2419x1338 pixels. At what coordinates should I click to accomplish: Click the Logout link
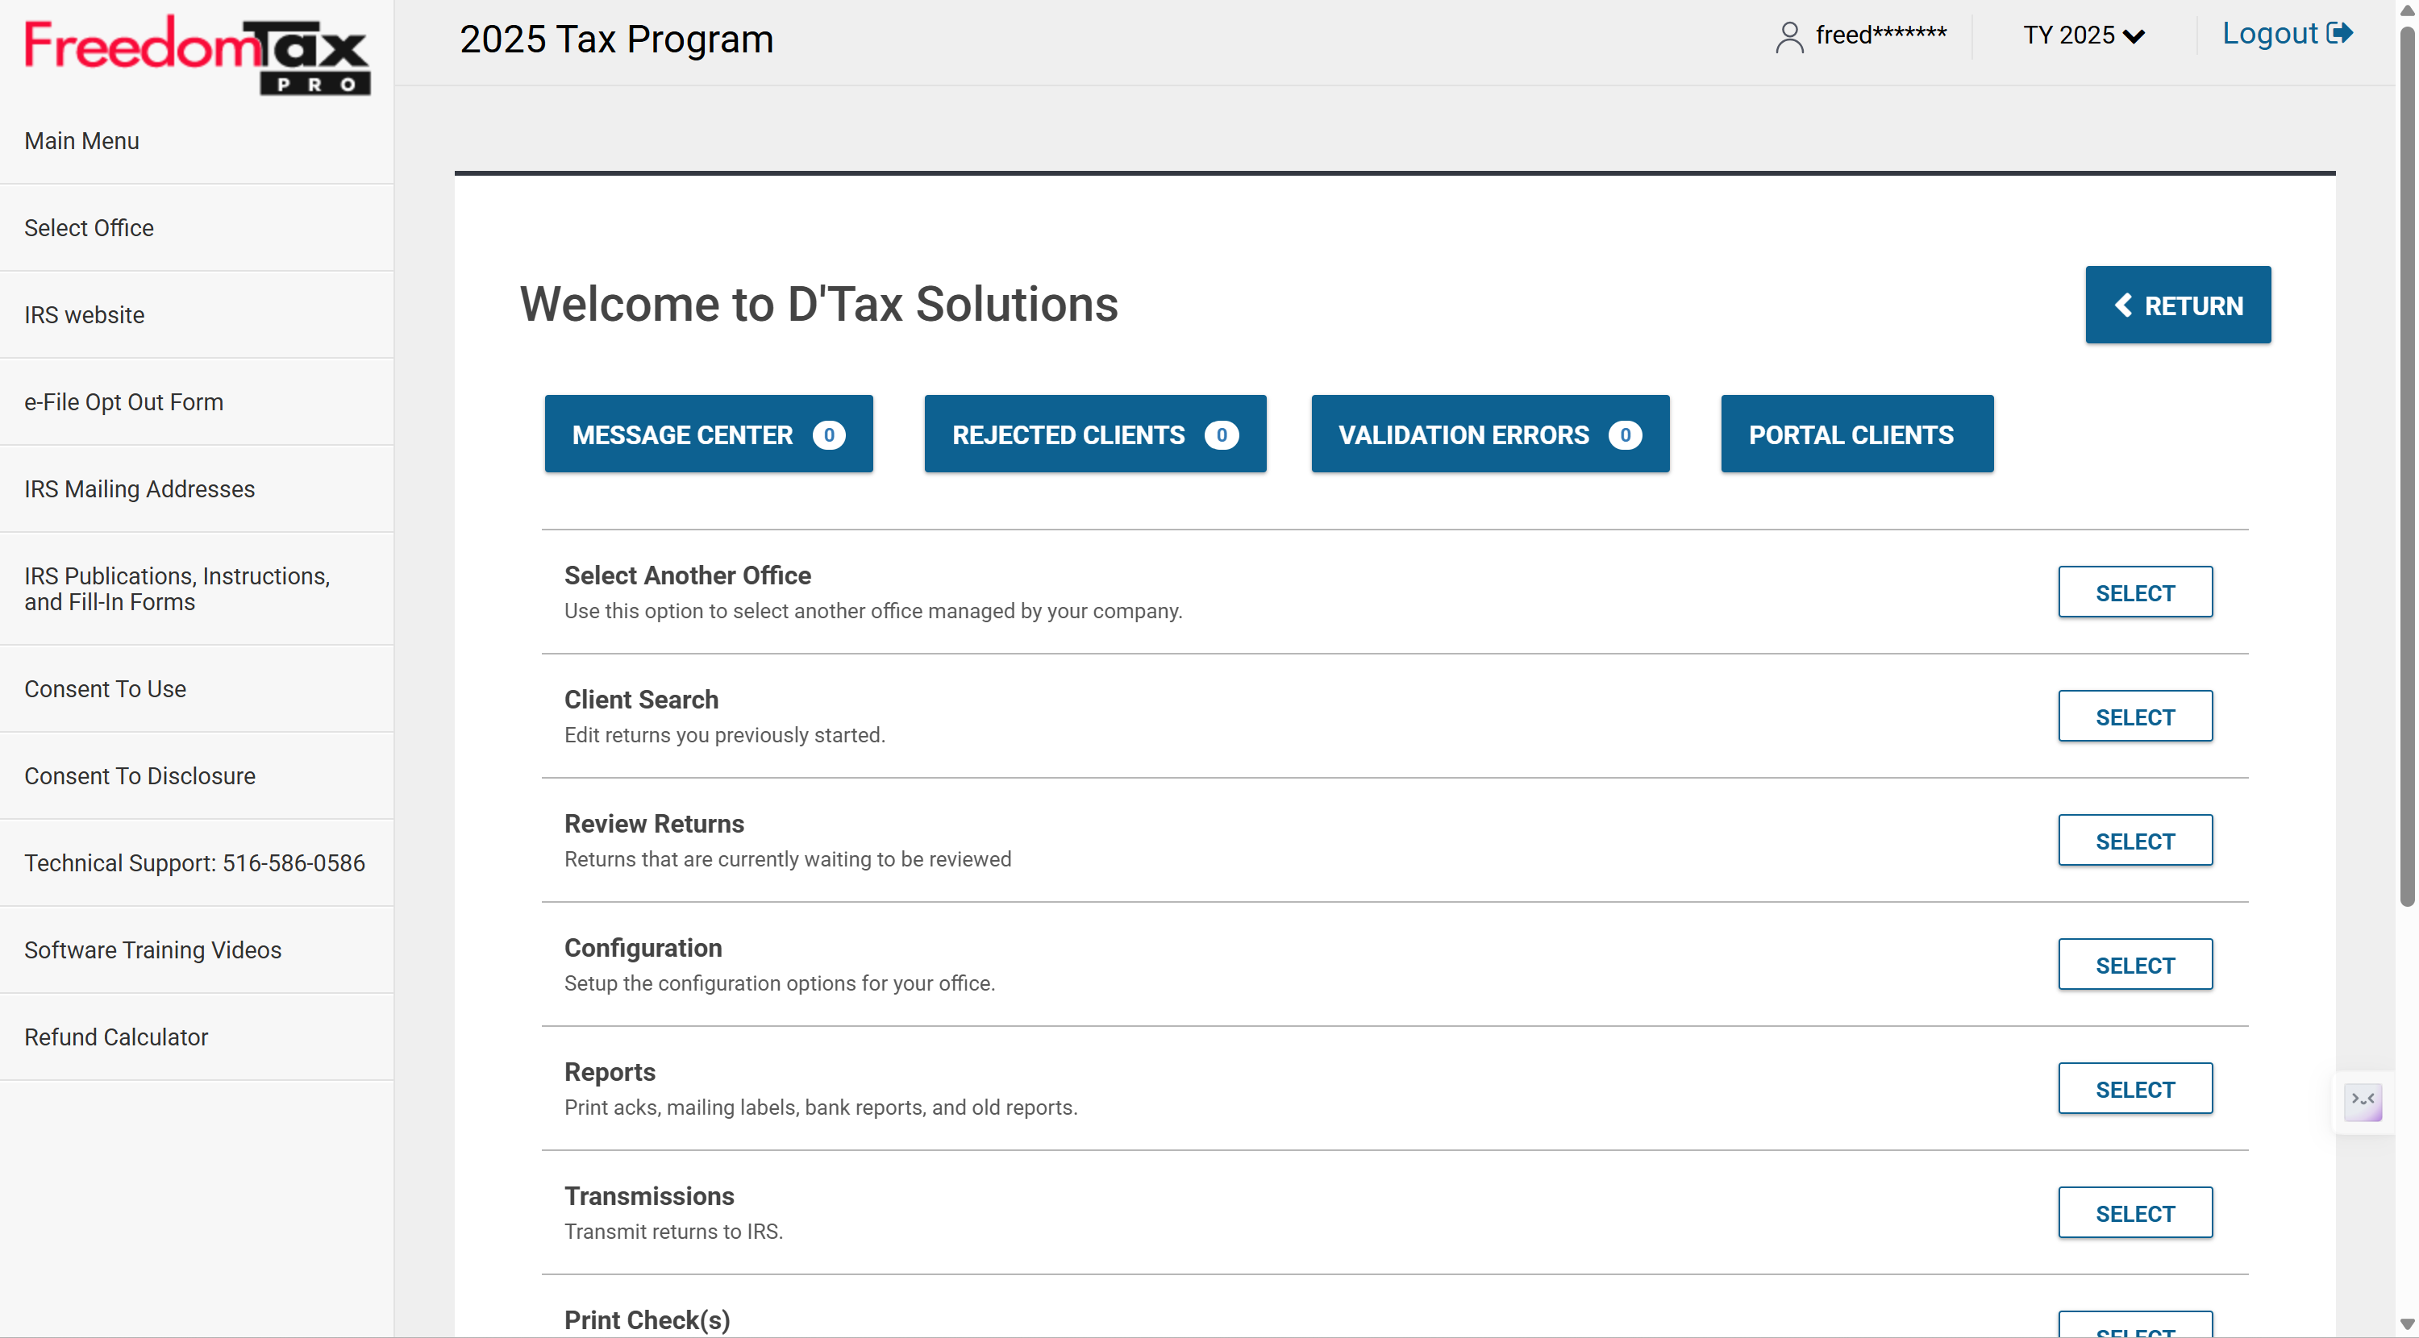tap(2287, 34)
